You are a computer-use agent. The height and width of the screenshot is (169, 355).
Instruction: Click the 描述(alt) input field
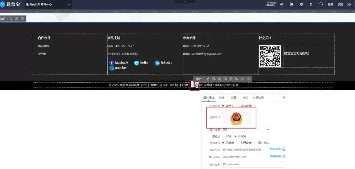click(x=245, y=149)
